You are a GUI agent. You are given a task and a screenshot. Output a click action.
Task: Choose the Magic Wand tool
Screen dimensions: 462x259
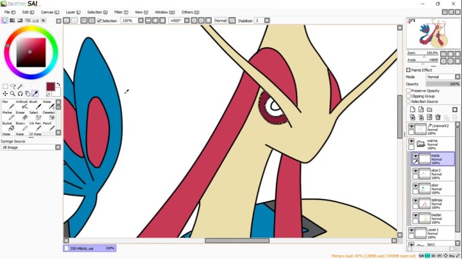(20, 86)
